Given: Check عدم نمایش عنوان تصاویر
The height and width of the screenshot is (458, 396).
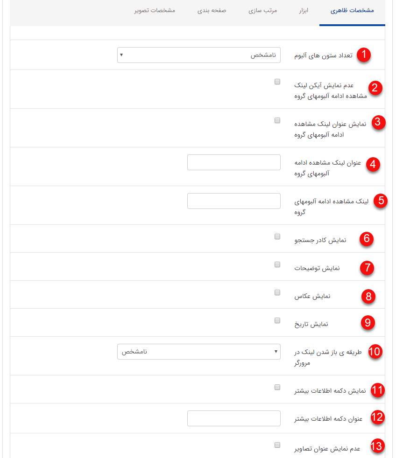Looking at the screenshot, I should point(277,444).
